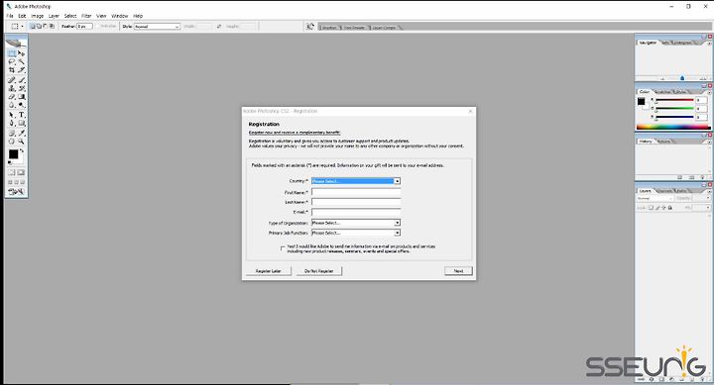The height and width of the screenshot is (385, 714).
Task: Adjust the red R color slider
Action: pos(674,100)
